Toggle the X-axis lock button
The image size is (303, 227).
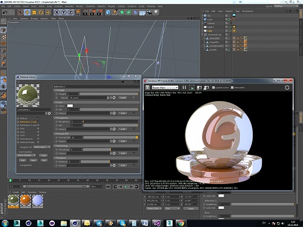(57, 13)
